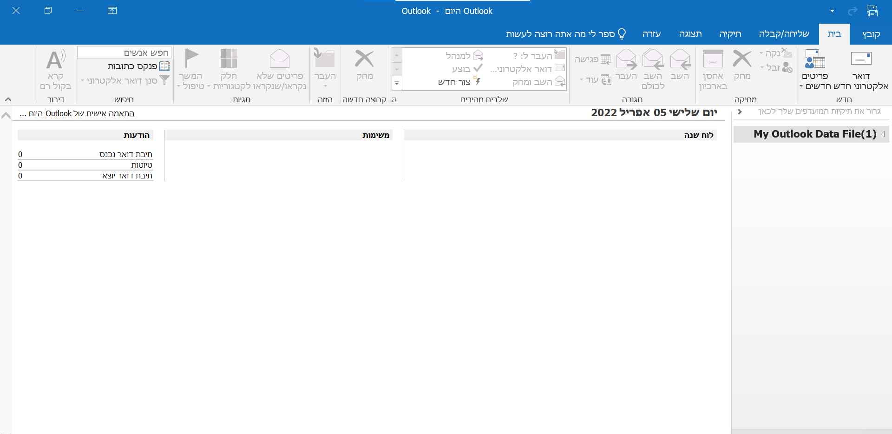Expand the quick steps gallery
892x434 pixels.
(397, 84)
